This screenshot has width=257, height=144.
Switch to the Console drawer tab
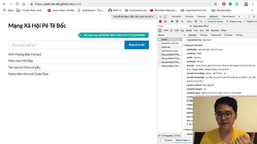[168, 140]
